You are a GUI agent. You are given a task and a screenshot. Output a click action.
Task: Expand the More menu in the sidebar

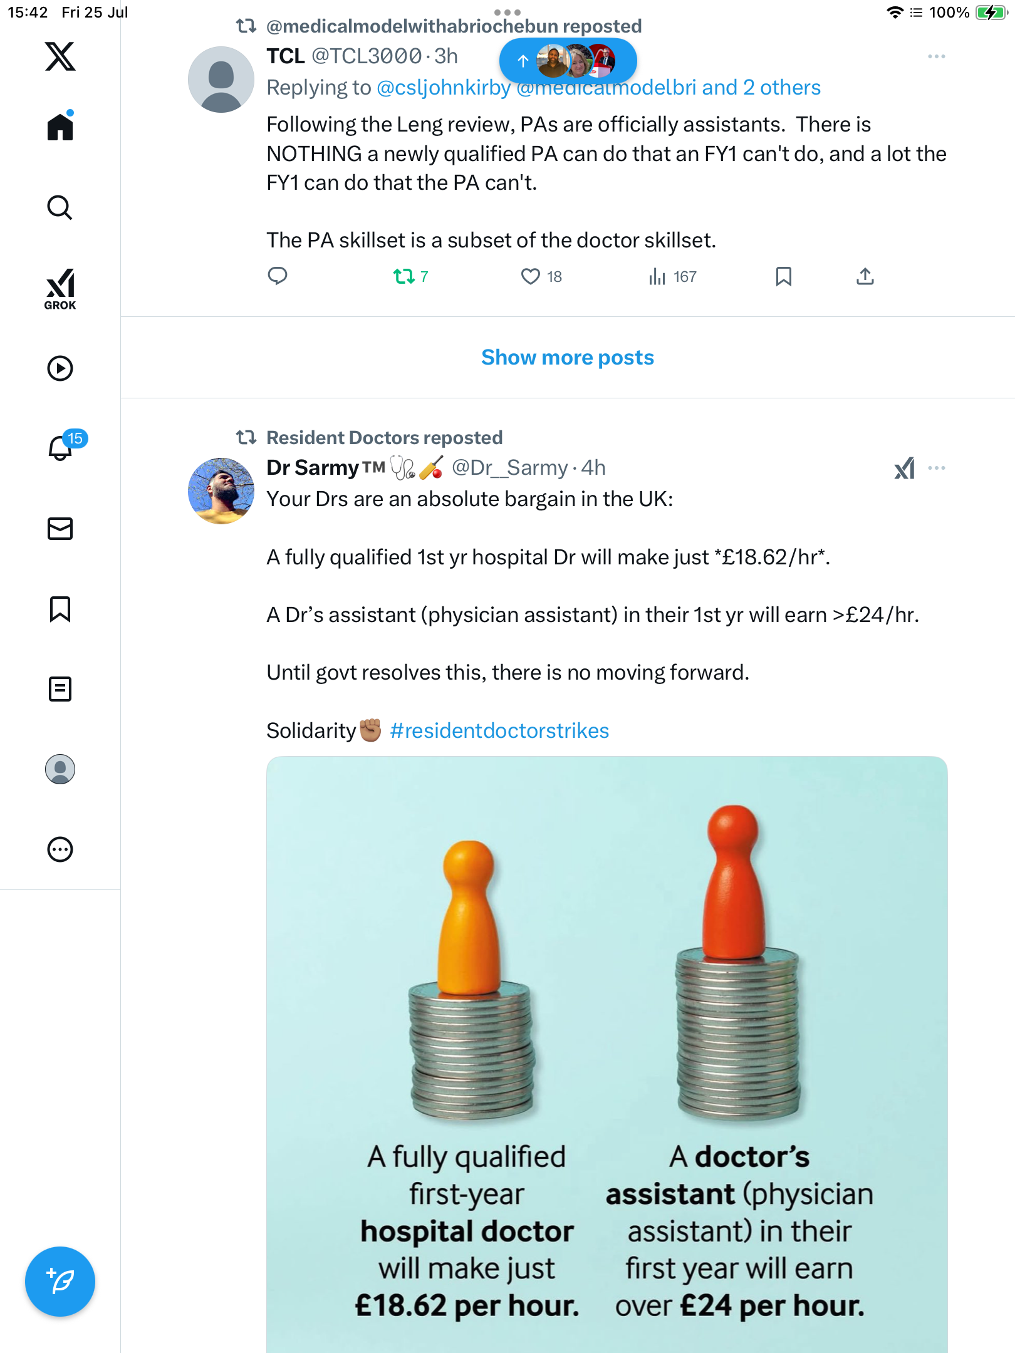[x=60, y=849]
